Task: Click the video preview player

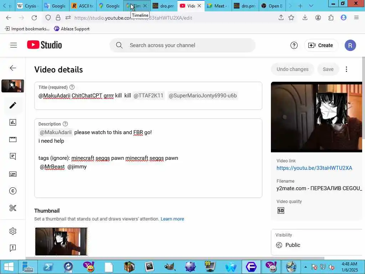Action: [x=317, y=117]
